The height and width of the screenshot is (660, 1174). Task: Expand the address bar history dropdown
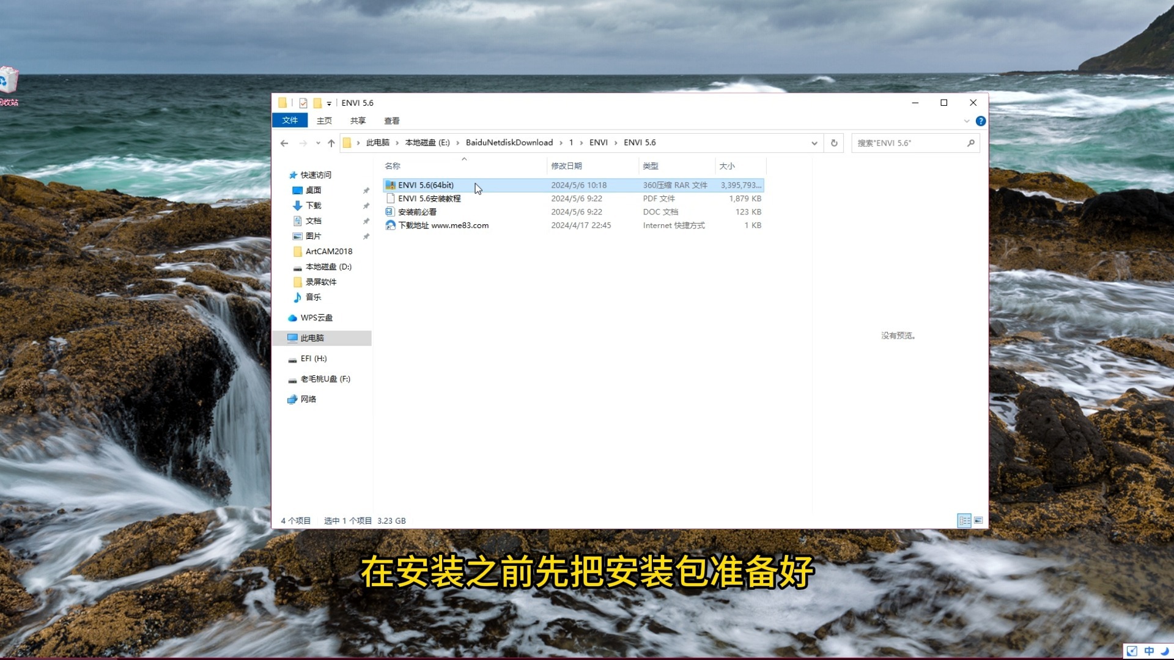814,143
